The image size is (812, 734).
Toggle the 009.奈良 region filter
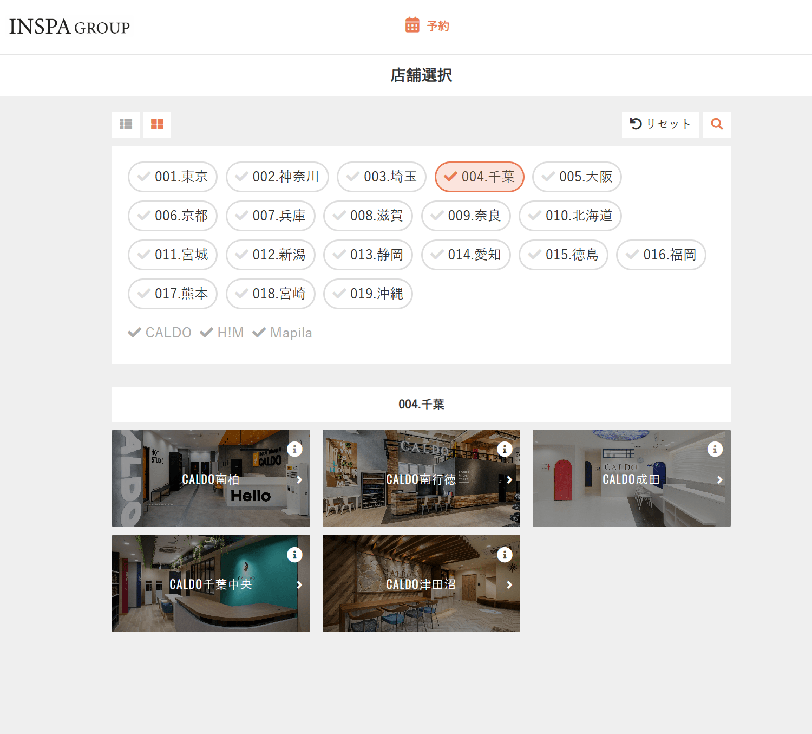(466, 216)
